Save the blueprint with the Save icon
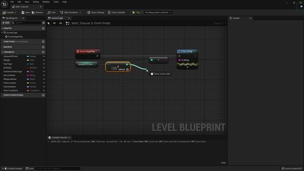The image size is (304, 171). pyautogui.click(x=23, y=12)
